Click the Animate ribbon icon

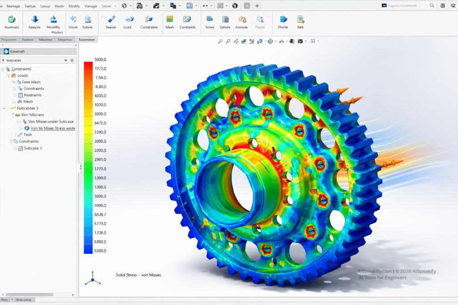point(242,20)
